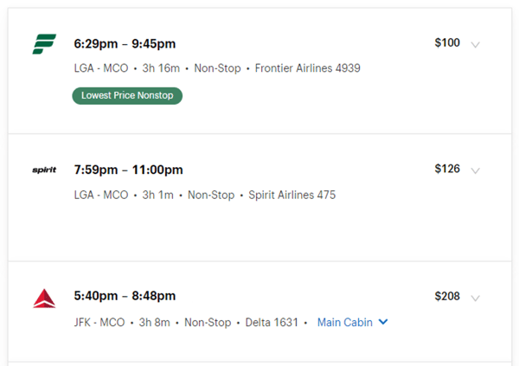Click the Spirit airline logo
519x366 pixels.
pyautogui.click(x=44, y=170)
